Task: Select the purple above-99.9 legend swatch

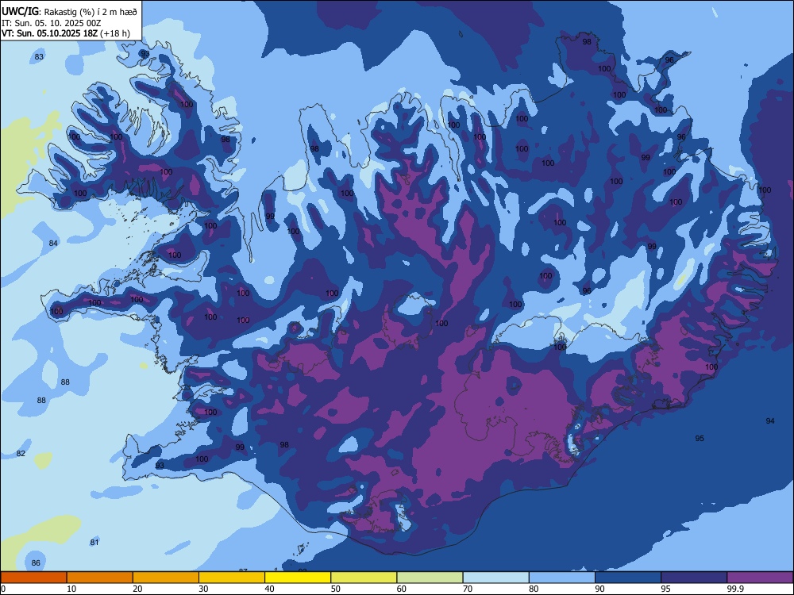Action: pos(760,578)
